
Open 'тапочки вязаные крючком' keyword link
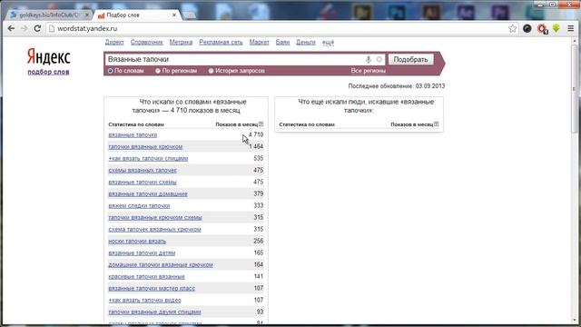point(145,147)
